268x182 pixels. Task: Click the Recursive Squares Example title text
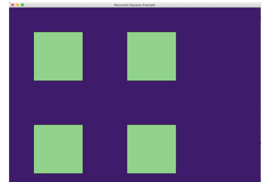click(x=134, y=5)
